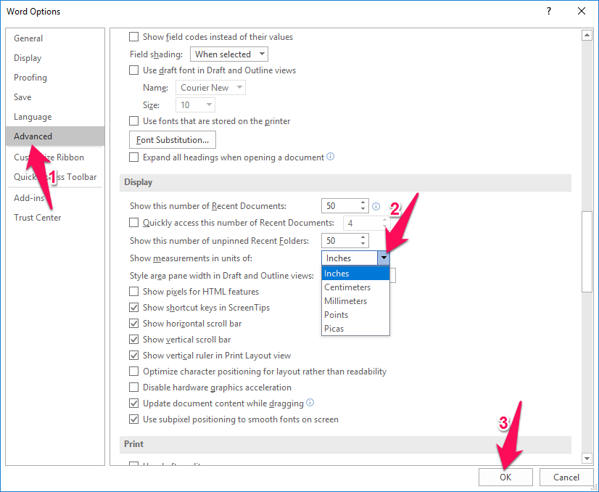Click info icon beside Update document content
The height and width of the screenshot is (492, 599).
coord(310,403)
